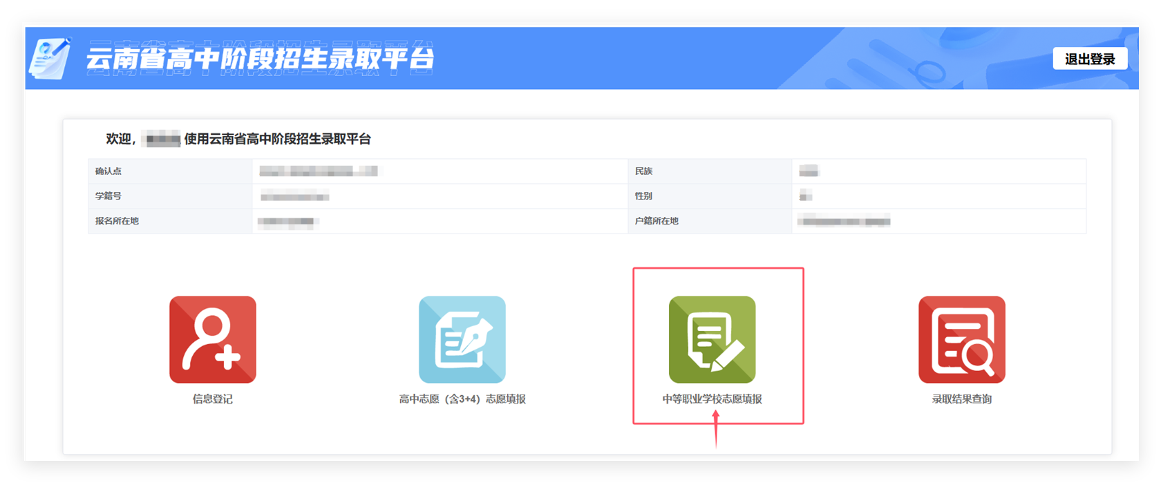Click the page title 云南省高中阶段招生录取平台

(260, 58)
